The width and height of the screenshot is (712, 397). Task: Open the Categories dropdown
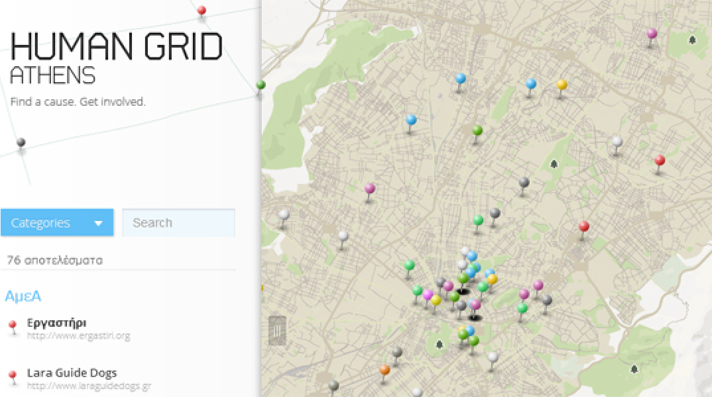pyautogui.click(x=57, y=222)
